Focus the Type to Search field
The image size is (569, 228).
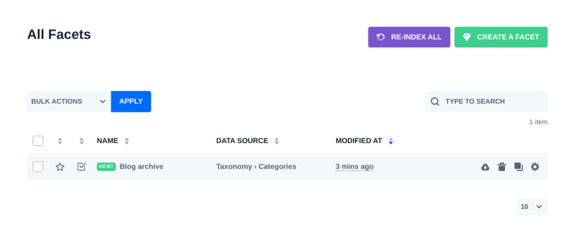(492, 102)
